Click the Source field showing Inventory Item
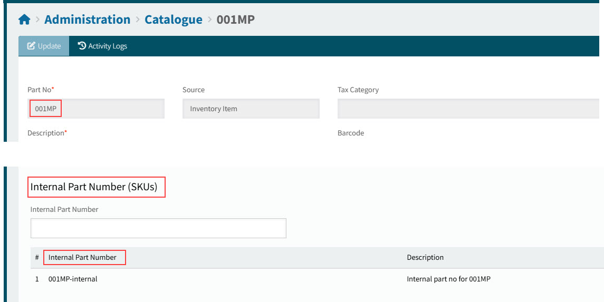604x302 pixels. [251, 109]
